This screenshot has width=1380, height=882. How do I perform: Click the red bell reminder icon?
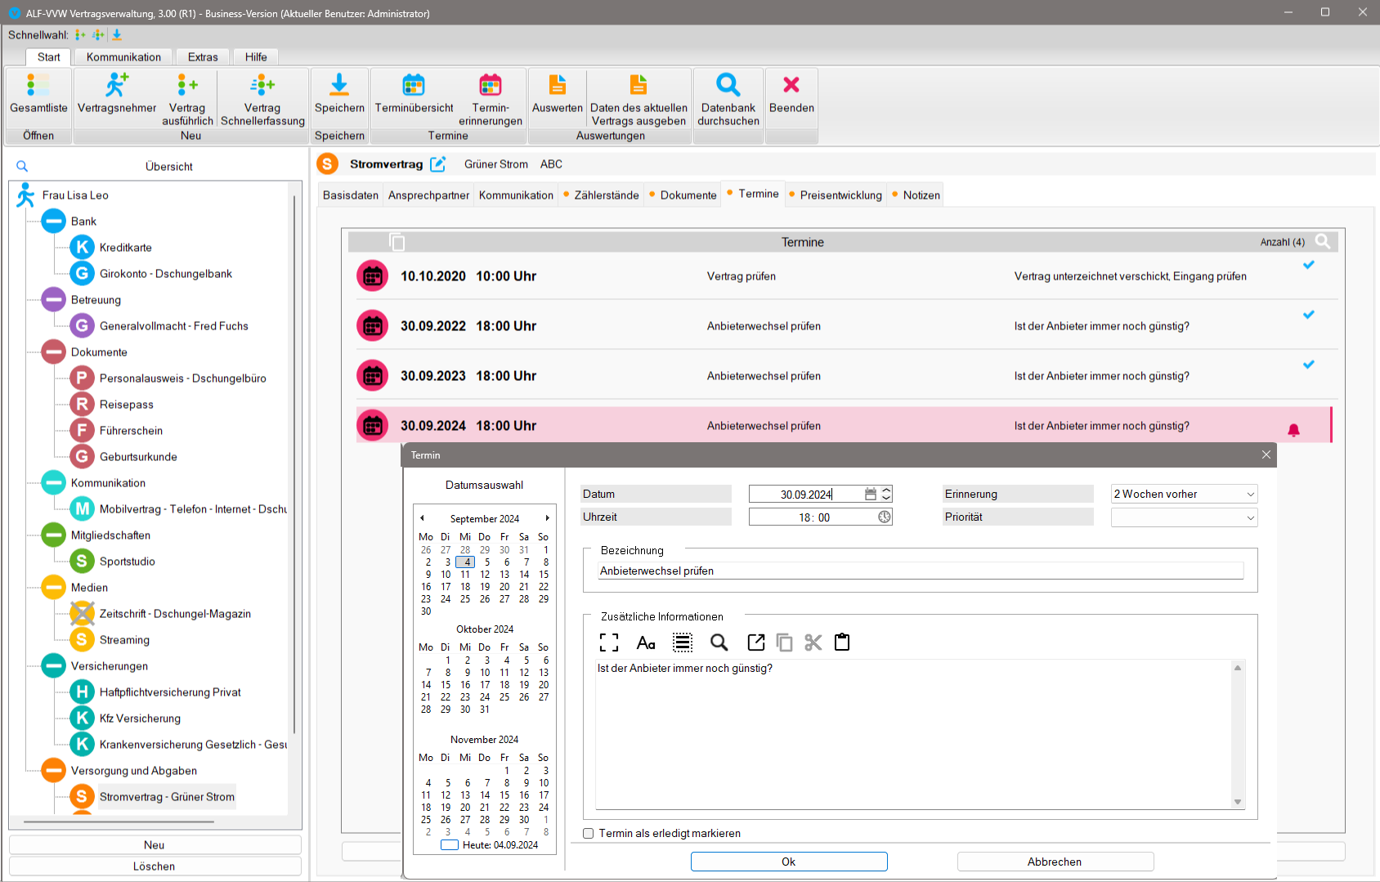1293,430
